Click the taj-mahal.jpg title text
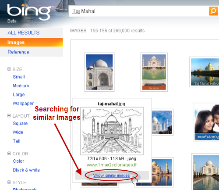Image resolution: width=219 pixels, height=190 pixels. coord(111,104)
